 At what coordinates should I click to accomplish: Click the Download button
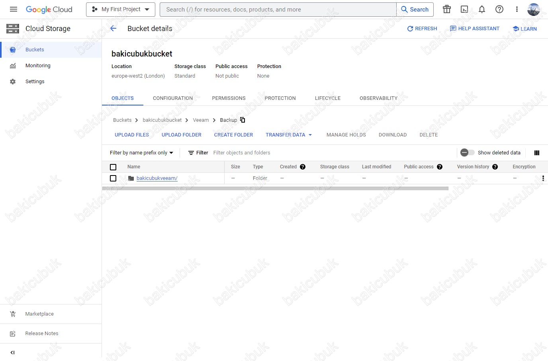393,135
